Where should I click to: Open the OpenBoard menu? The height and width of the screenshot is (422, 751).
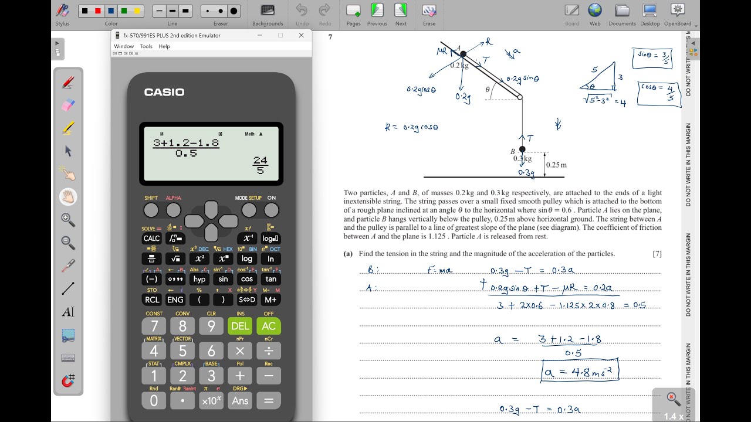click(678, 11)
